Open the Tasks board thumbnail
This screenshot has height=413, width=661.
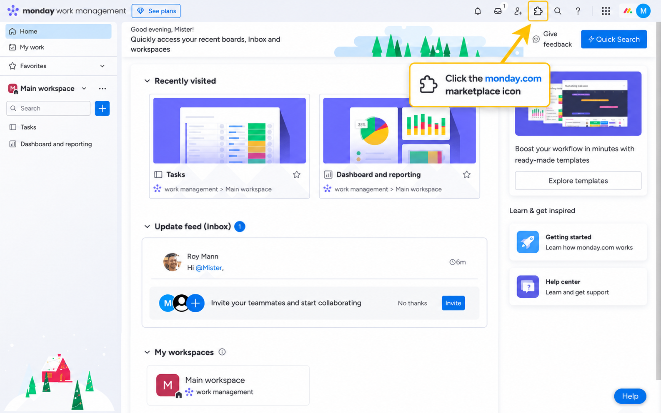point(230,131)
